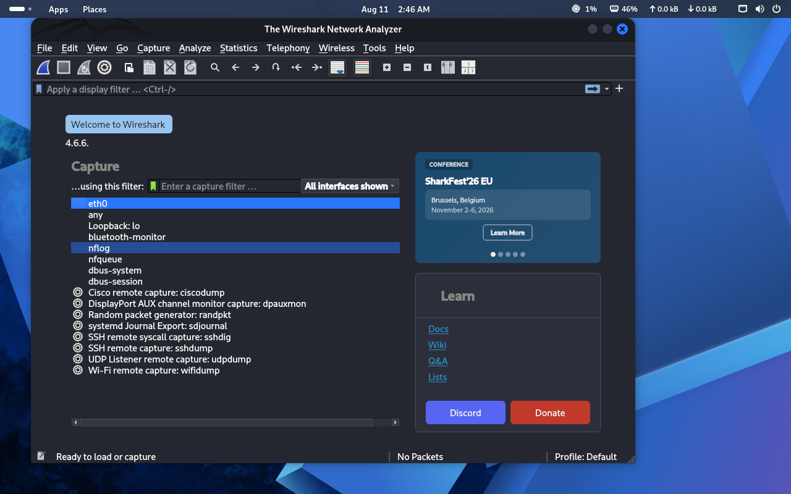Select the eth0 interface
The image size is (791, 494).
[235, 203]
